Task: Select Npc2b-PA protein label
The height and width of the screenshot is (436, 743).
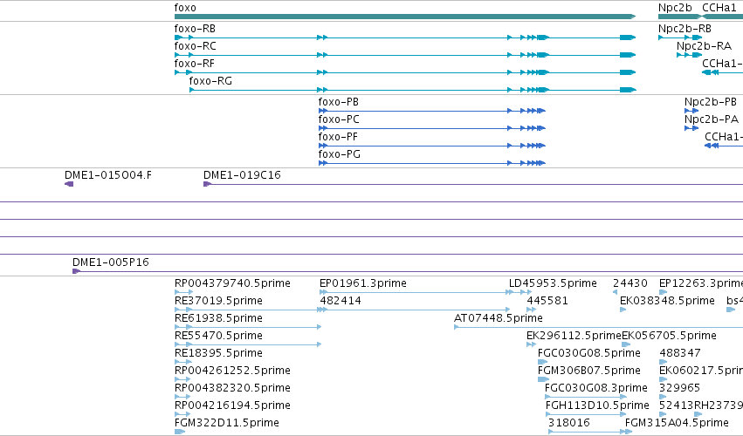Action: click(x=712, y=119)
